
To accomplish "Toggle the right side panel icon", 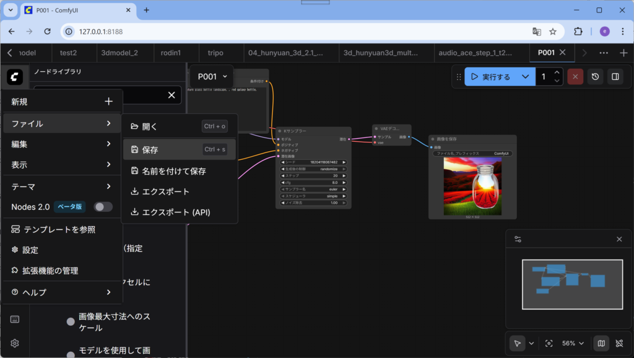I will point(615,77).
